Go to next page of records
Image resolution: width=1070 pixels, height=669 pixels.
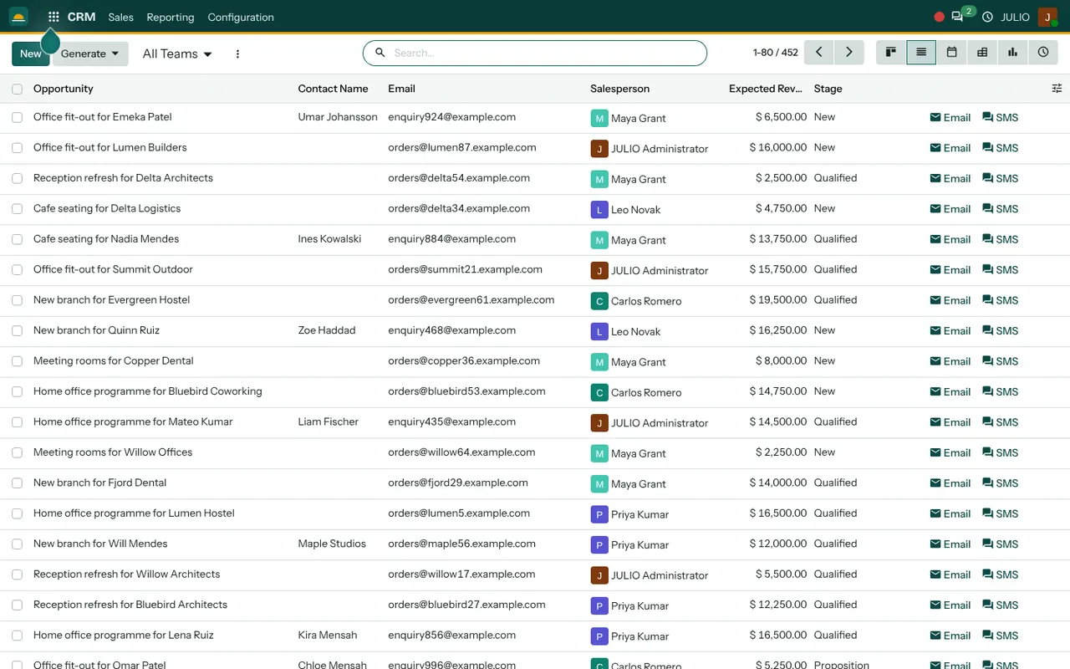[x=849, y=53]
